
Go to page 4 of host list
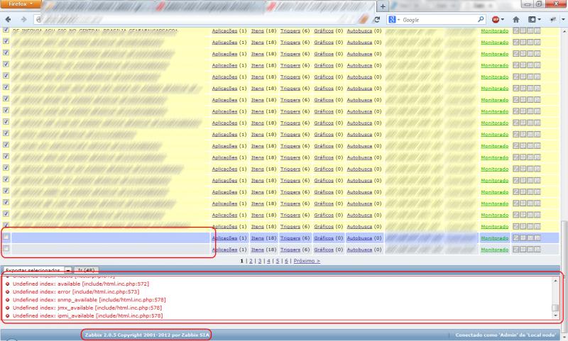click(268, 261)
